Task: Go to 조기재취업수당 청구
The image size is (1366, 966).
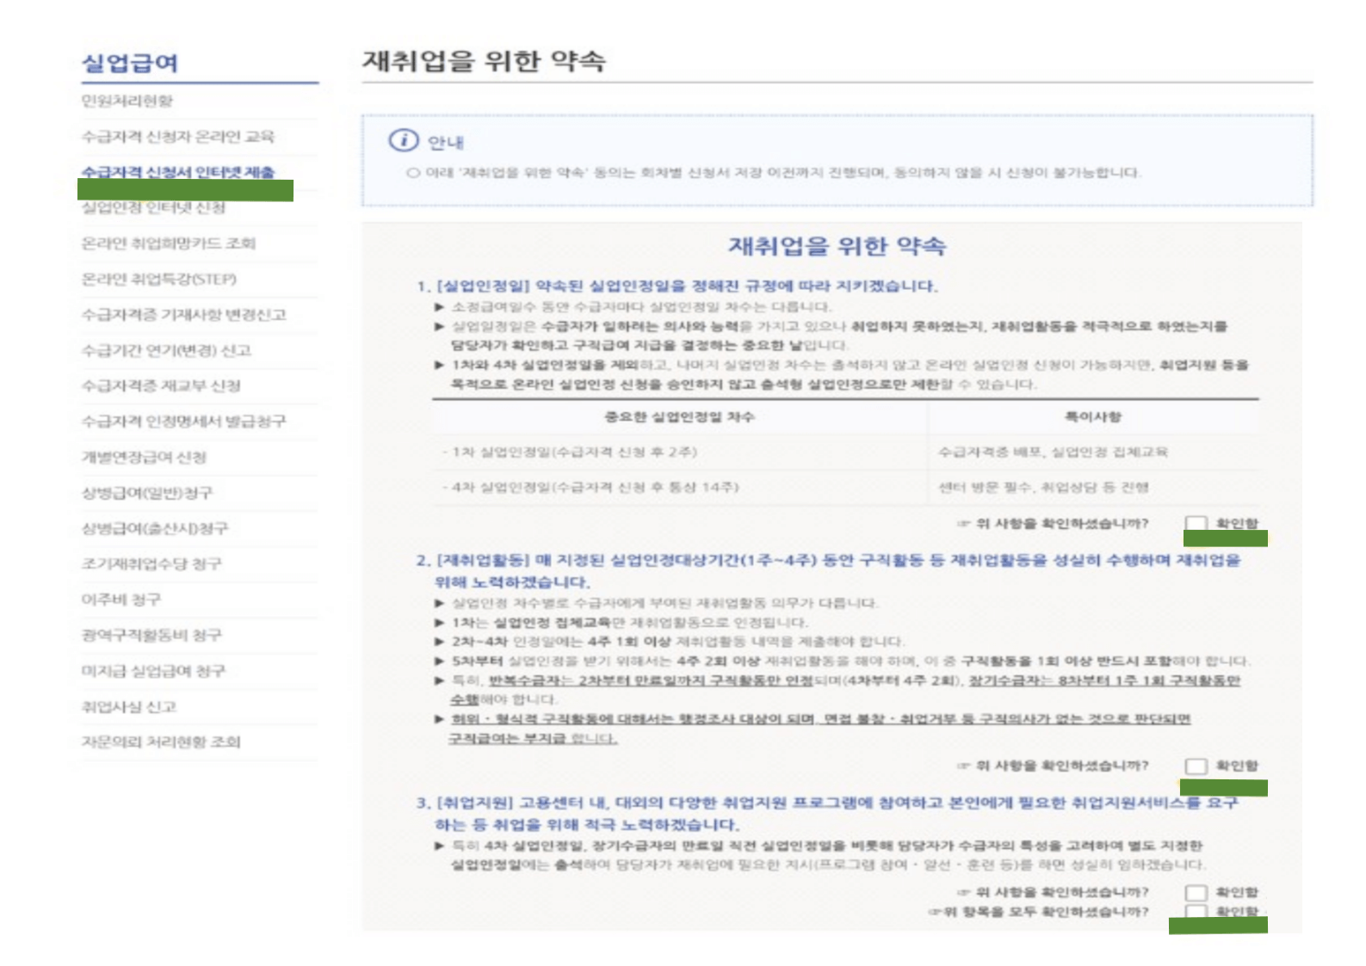Action: [x=151, y=563]
